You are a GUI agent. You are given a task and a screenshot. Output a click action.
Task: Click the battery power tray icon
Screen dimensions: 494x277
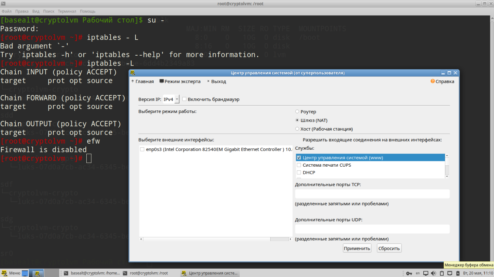coord(458,273)
